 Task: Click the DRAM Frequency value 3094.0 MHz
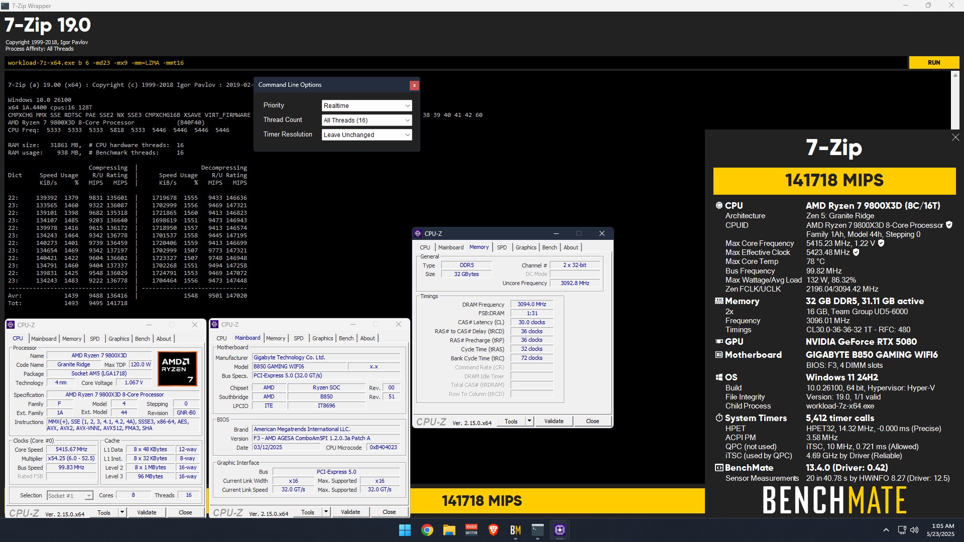532,304
